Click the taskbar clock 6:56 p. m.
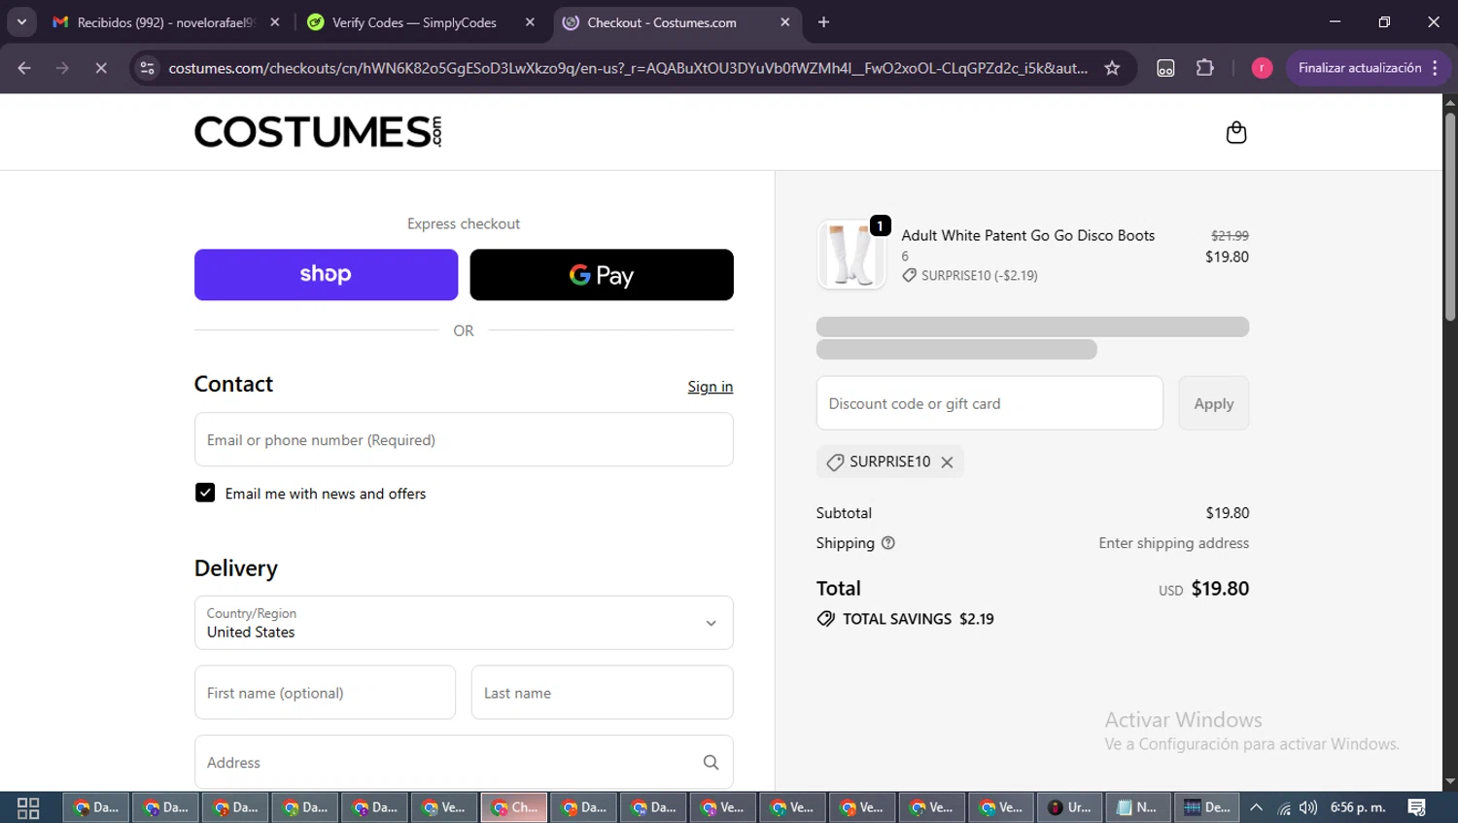The height and width of the screenshot is (823, 1458). click(1358, 807)
